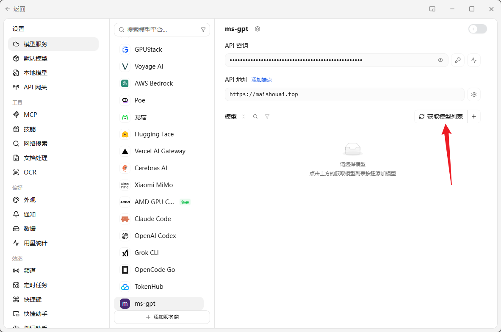Select Voyage AI provider
Screen dimensions: 501x332
159,66
